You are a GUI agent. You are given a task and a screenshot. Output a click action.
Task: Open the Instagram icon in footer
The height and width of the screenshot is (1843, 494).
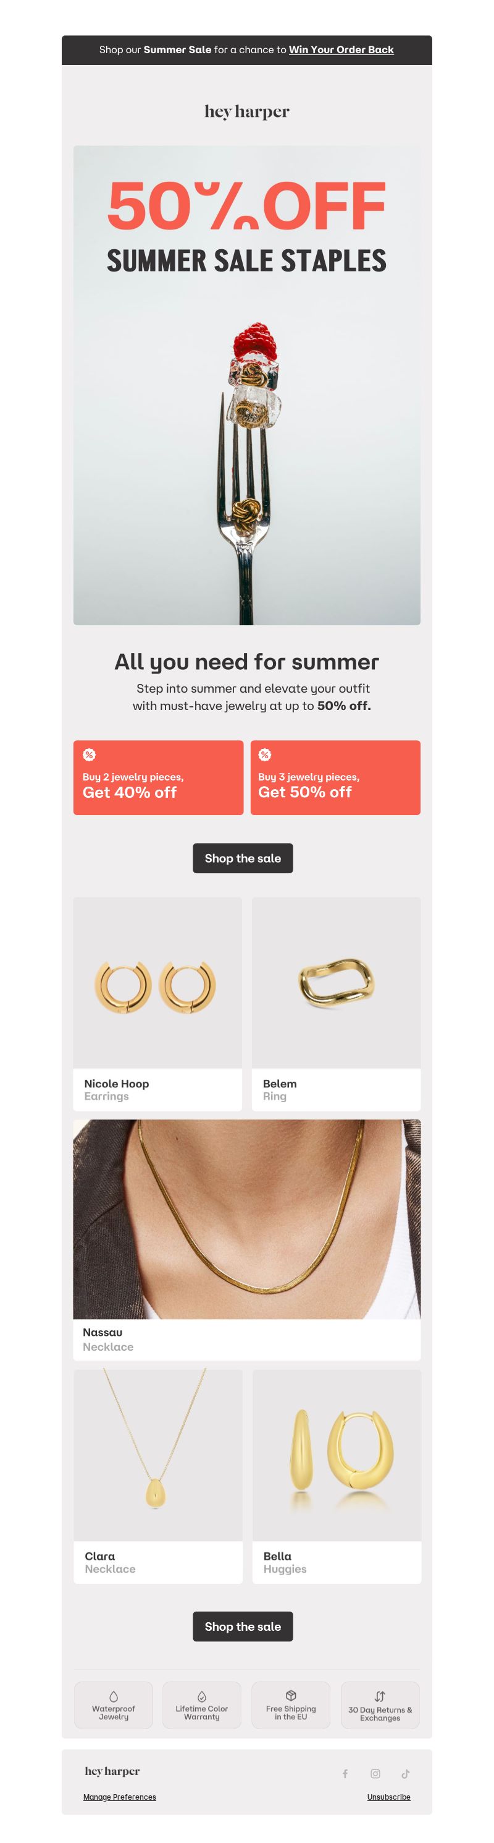click(375, 1774)
